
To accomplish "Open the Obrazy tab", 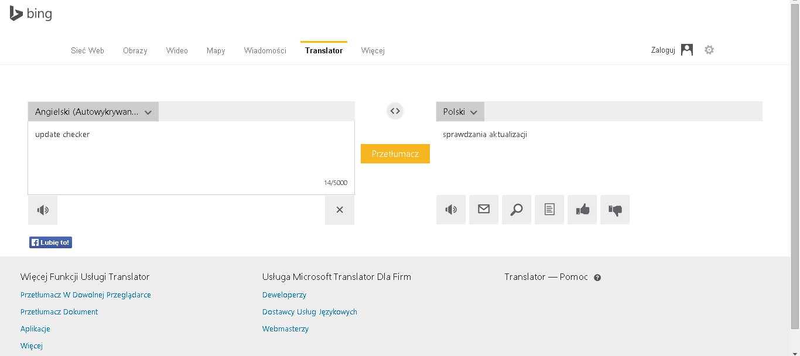I will pos(135,50).
